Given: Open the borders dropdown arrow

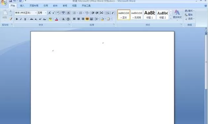Looking at the screenshot, I should click(111, 19).
